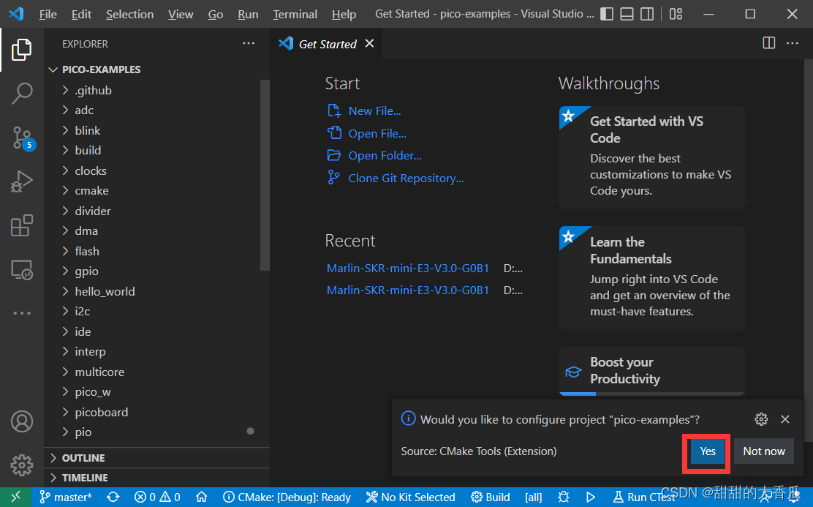This screenshot has width=813, height=507.
Task: Launch the CMake debugger bug icon
Action: point(564,497)
